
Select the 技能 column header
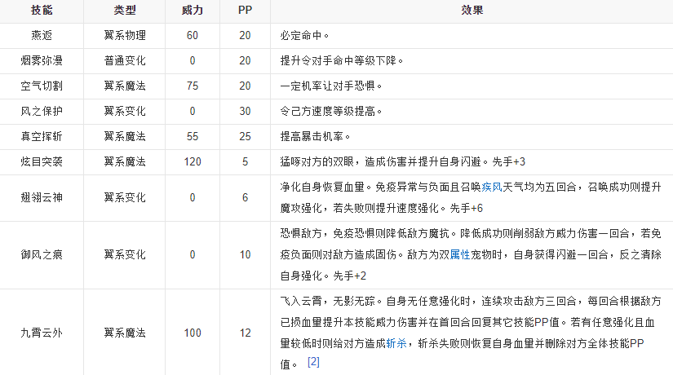click(42, 11)
